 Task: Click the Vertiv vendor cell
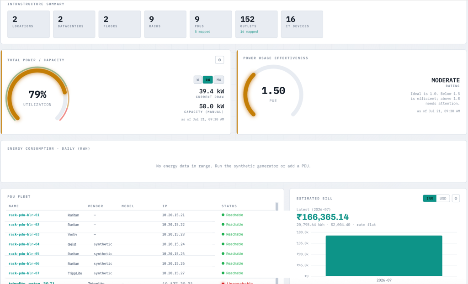72,235
